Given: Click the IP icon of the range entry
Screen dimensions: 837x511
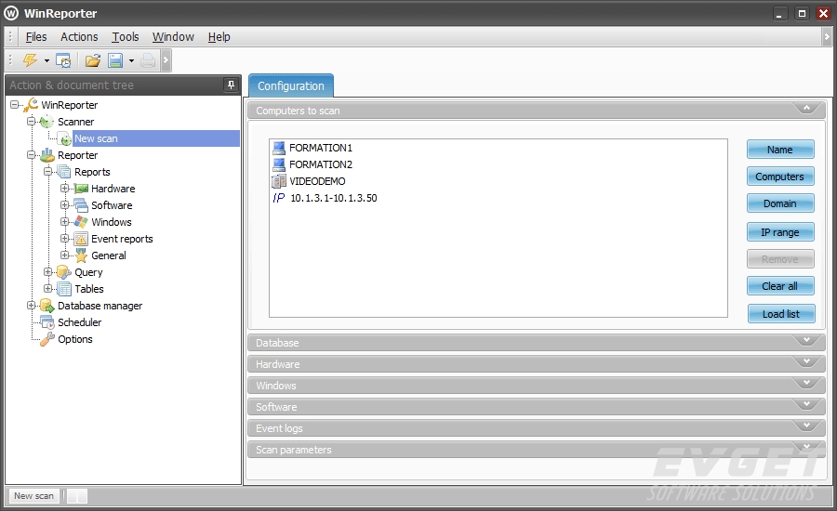Looking at the screenshot, I should pyautogui.click(x=279, y=198).
